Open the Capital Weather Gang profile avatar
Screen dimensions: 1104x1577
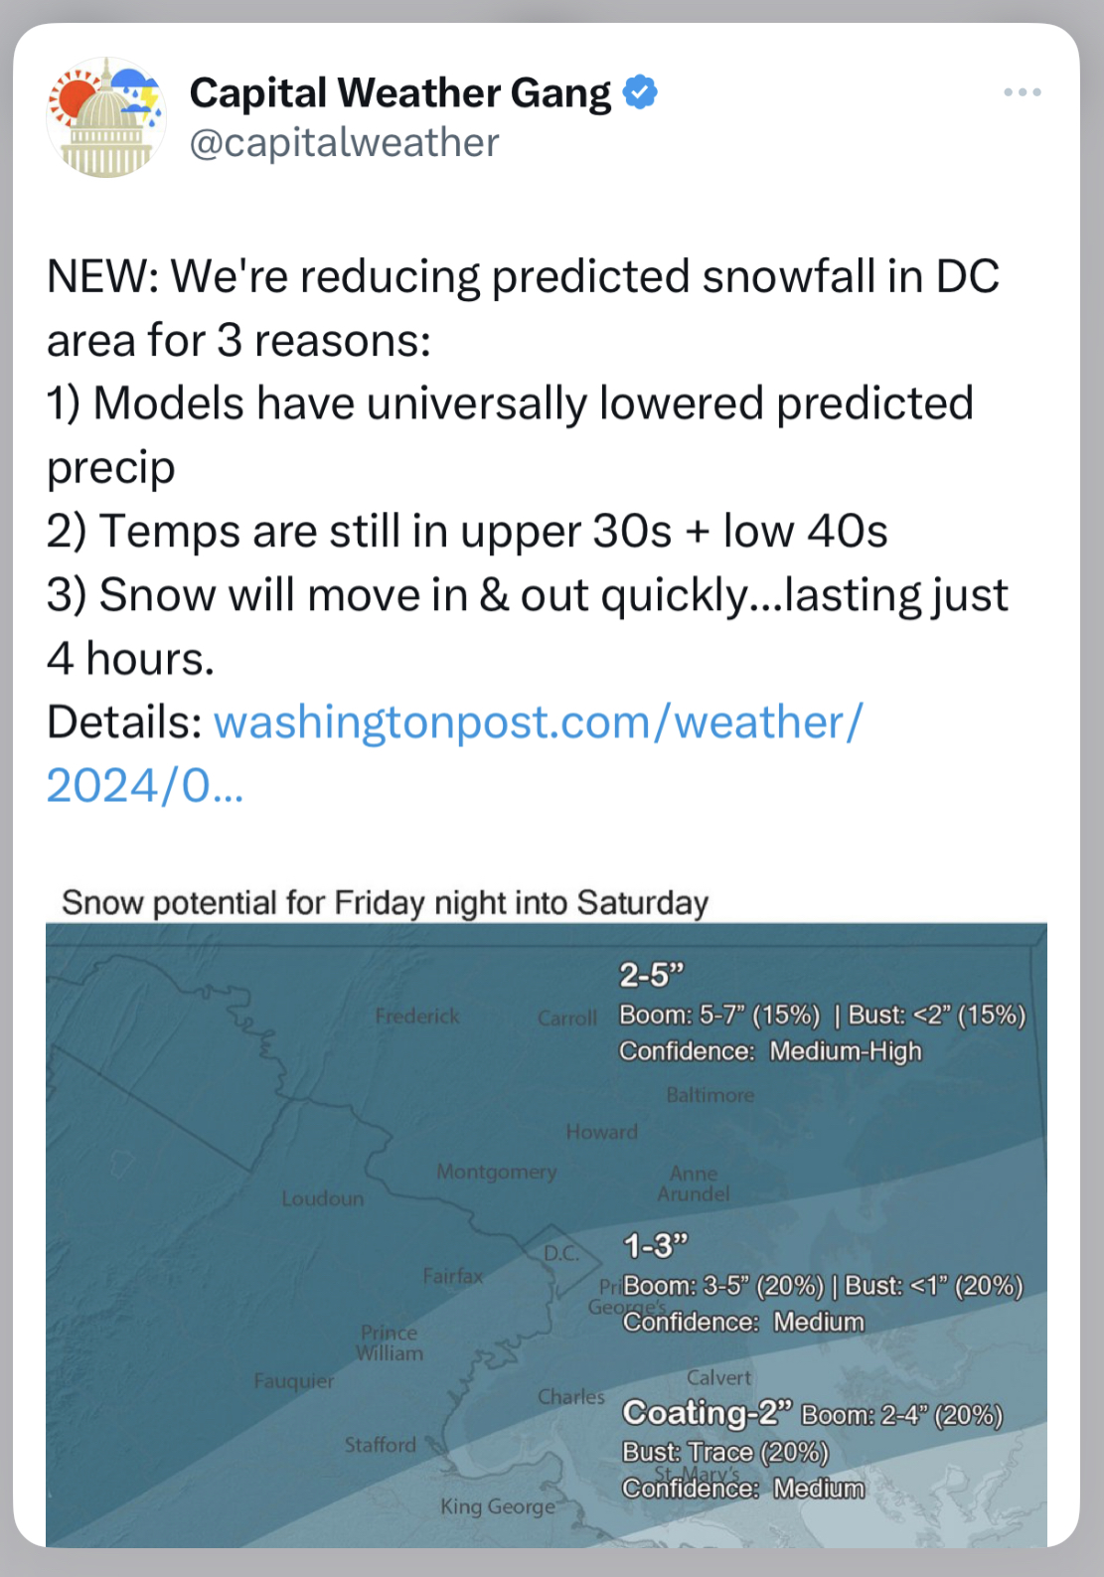106,117
